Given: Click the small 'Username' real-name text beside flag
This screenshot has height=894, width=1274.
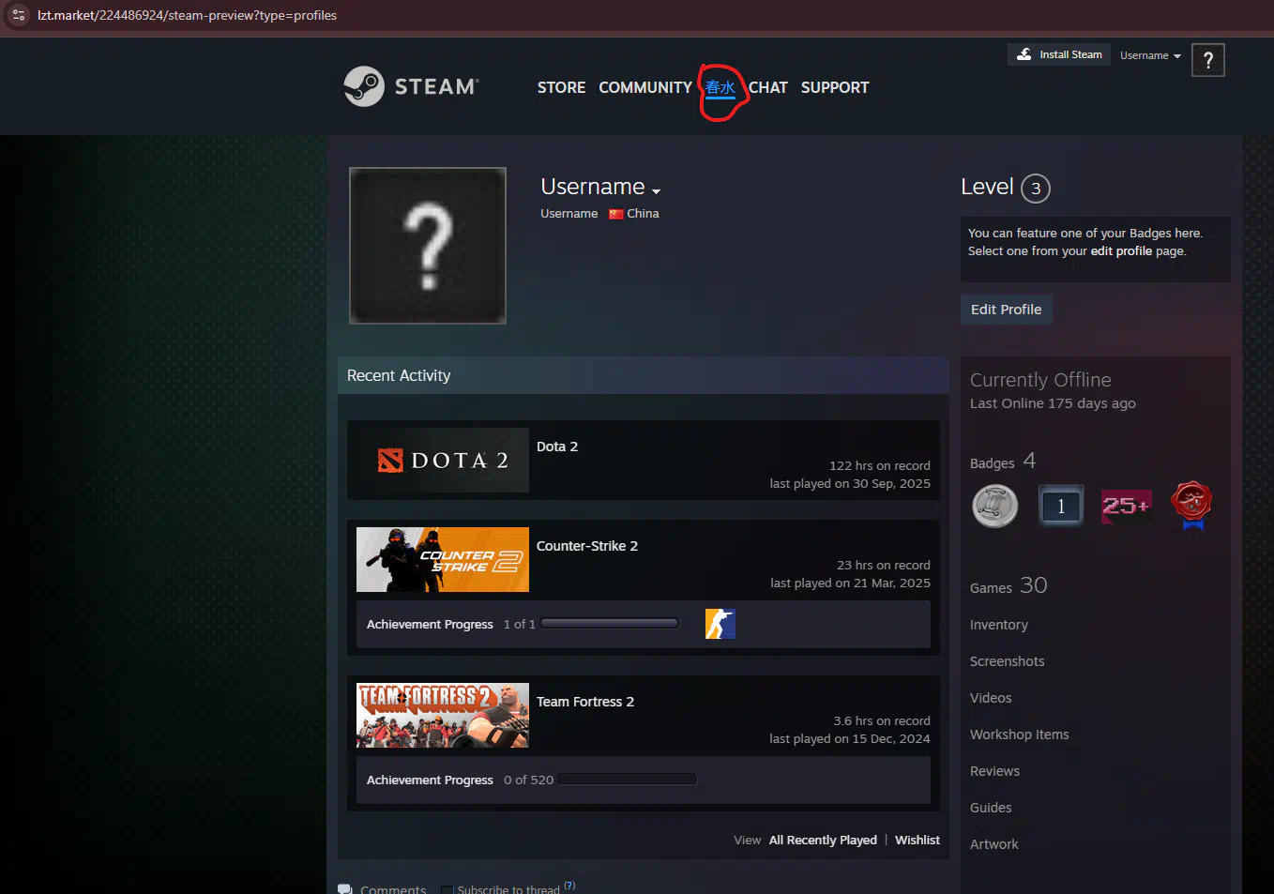Looking at the screenshot, I should [569, 214].
